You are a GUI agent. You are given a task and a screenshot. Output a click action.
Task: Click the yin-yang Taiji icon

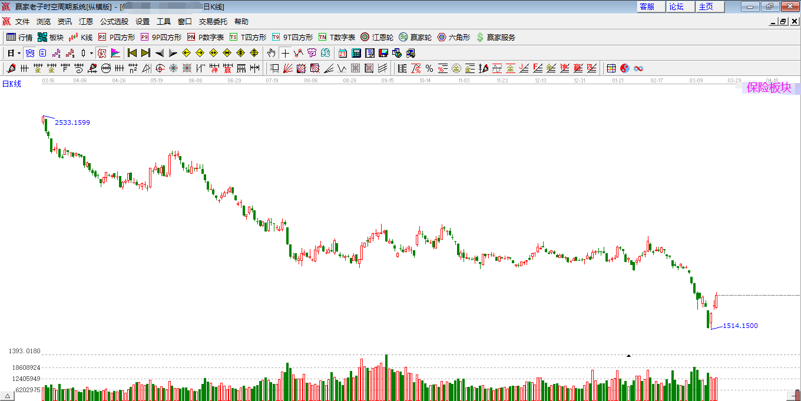pyautogui.click(x=625, y=68)
